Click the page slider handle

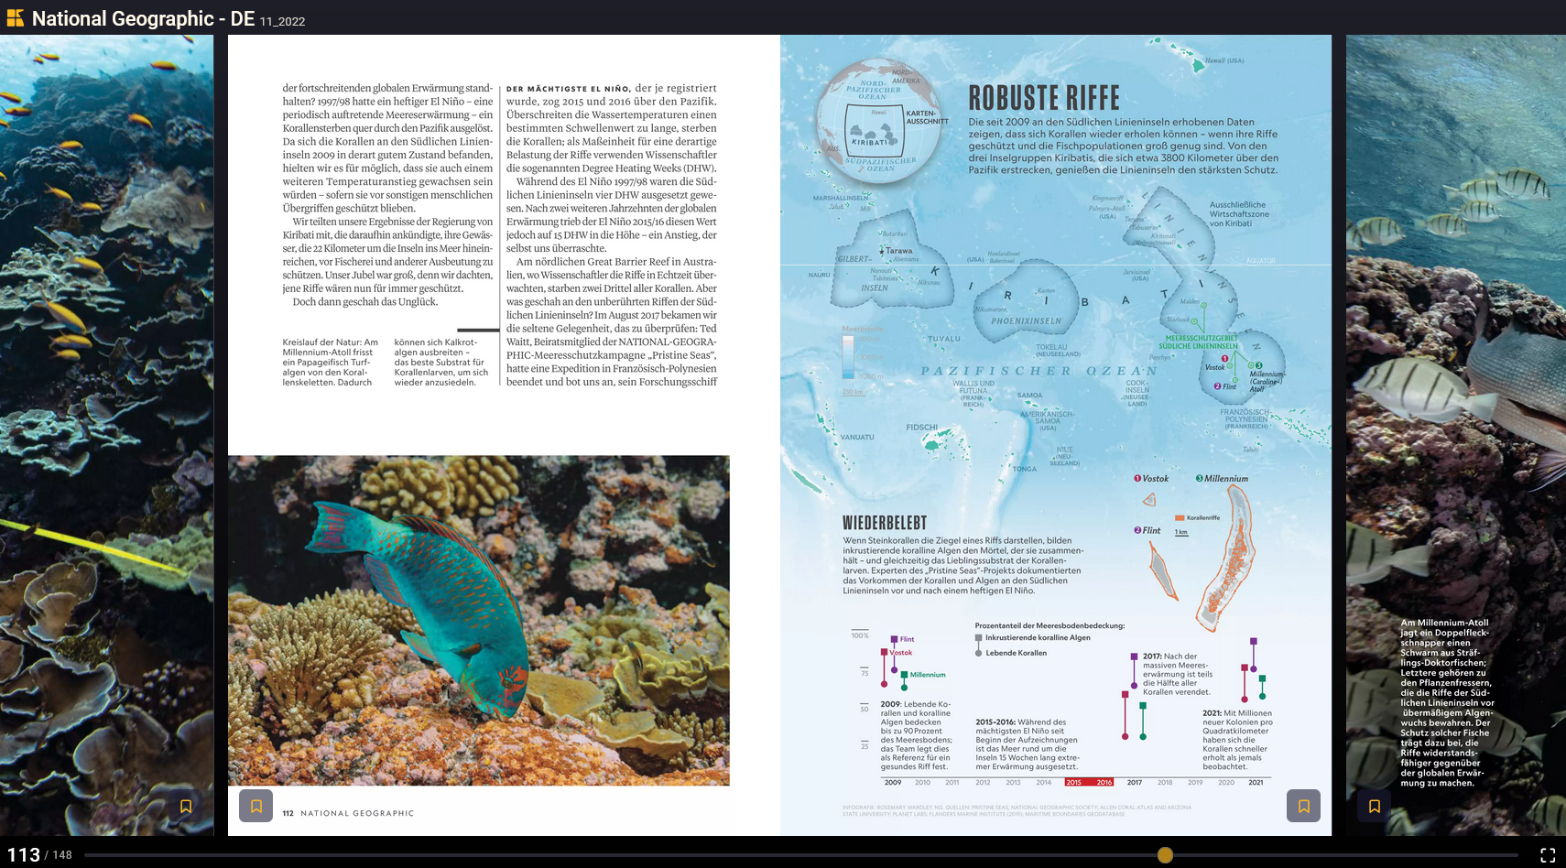tap(1165, 855)
